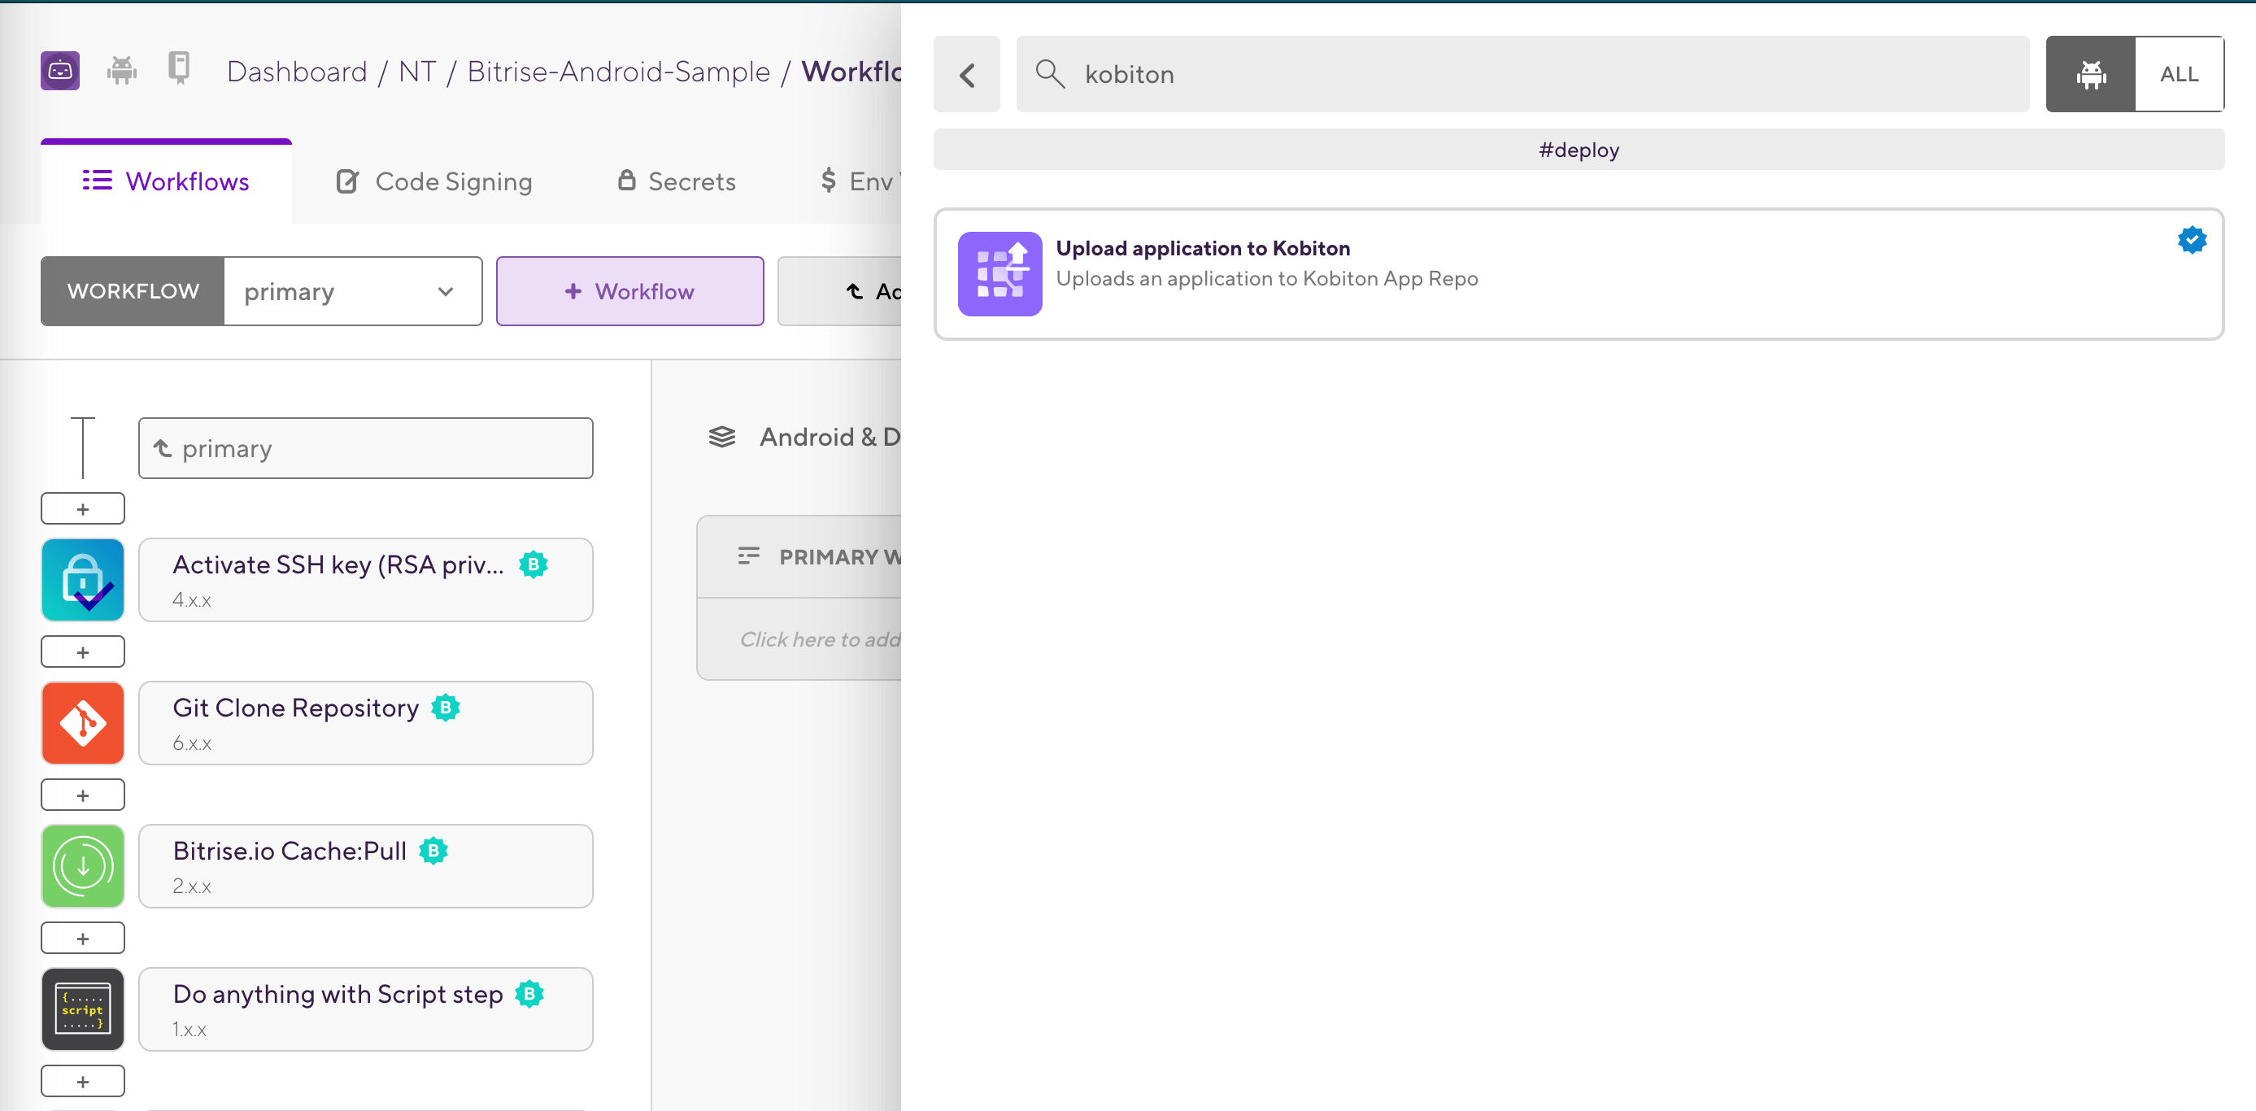Click the primary workflow name field

[366, 449]
